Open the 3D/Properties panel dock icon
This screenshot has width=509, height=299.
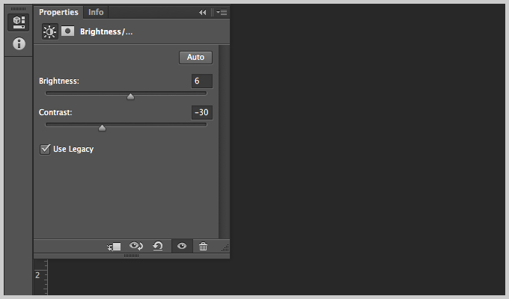point(19,22)
